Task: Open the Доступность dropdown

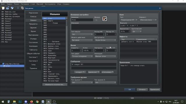Action: pyautogui.click(x=105, y=40)
